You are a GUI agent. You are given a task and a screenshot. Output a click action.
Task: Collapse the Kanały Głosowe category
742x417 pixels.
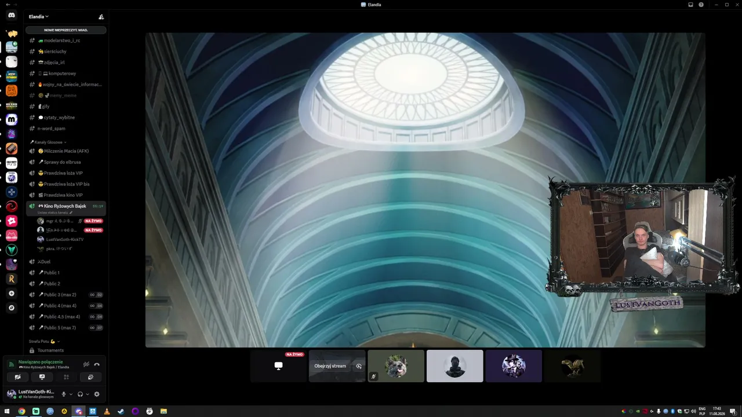pyautogui.click(x=49, y=142)
